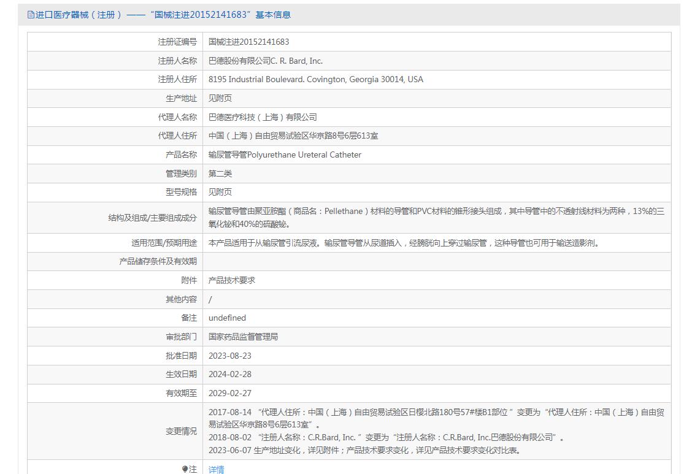This screenshot has height=474, width=700.
Task: Click the 备注 label
Action: [x=189, y=318]
